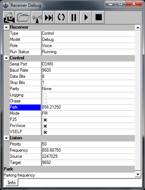Screen dimensions: 145x190
Task: Select the Mode value FM
Action: [x=45, y=113]
